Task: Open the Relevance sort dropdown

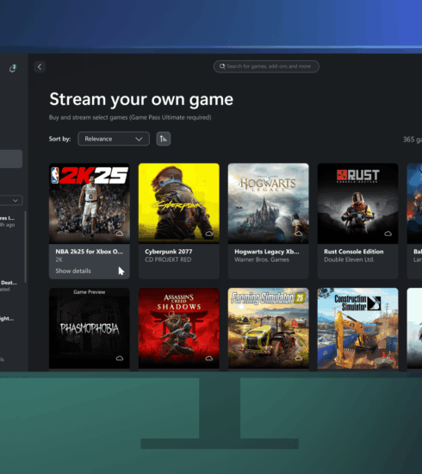Action: click(114, 139)
